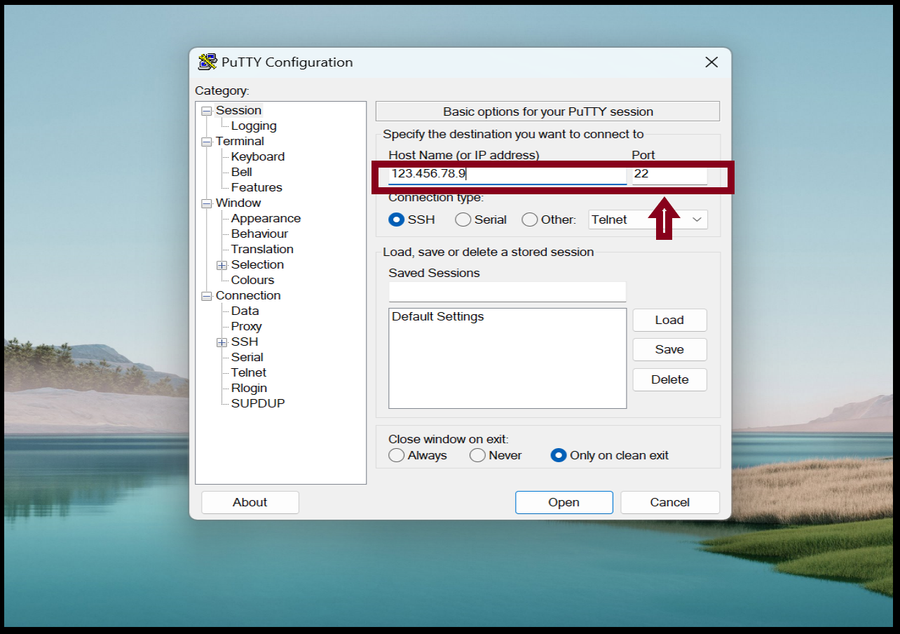Click the PuTTY icon in title bar
The image size is (900, 634).
coord(207,62)
